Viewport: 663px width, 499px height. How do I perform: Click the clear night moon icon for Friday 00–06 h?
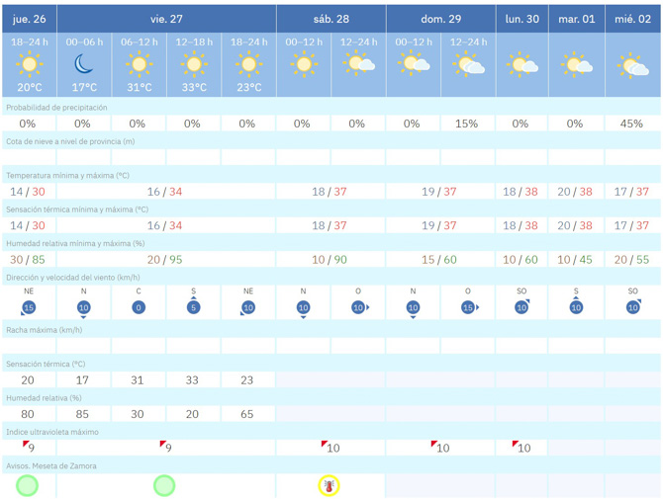click(x=83, y=65)
